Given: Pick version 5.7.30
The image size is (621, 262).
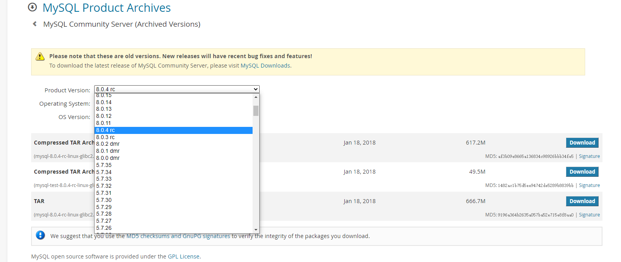Looking at the screenshot, I should pos(173,200).
